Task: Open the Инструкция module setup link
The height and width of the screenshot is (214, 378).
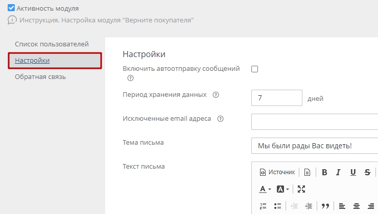Action: 106,20
